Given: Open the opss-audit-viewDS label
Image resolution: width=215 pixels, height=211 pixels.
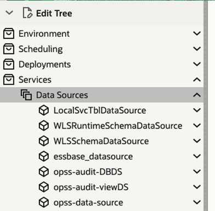Looking at the screenshot, I should tap(91, 187).
